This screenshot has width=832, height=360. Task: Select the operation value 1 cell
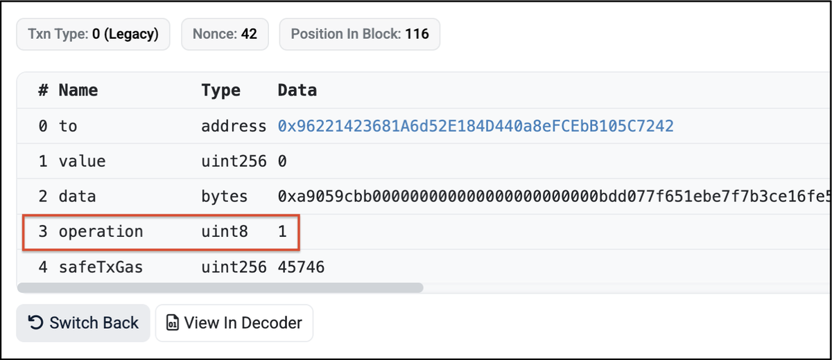click(x=282, y=231)
